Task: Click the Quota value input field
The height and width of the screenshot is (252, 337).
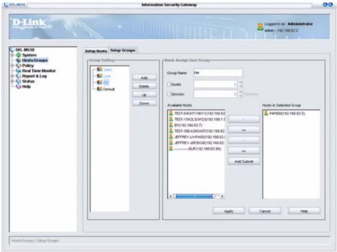Action: coord(216,84)
